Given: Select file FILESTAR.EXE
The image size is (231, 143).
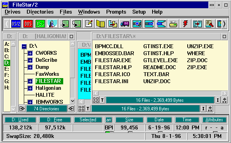Looking at the screenshot, I should click(113, 60).
